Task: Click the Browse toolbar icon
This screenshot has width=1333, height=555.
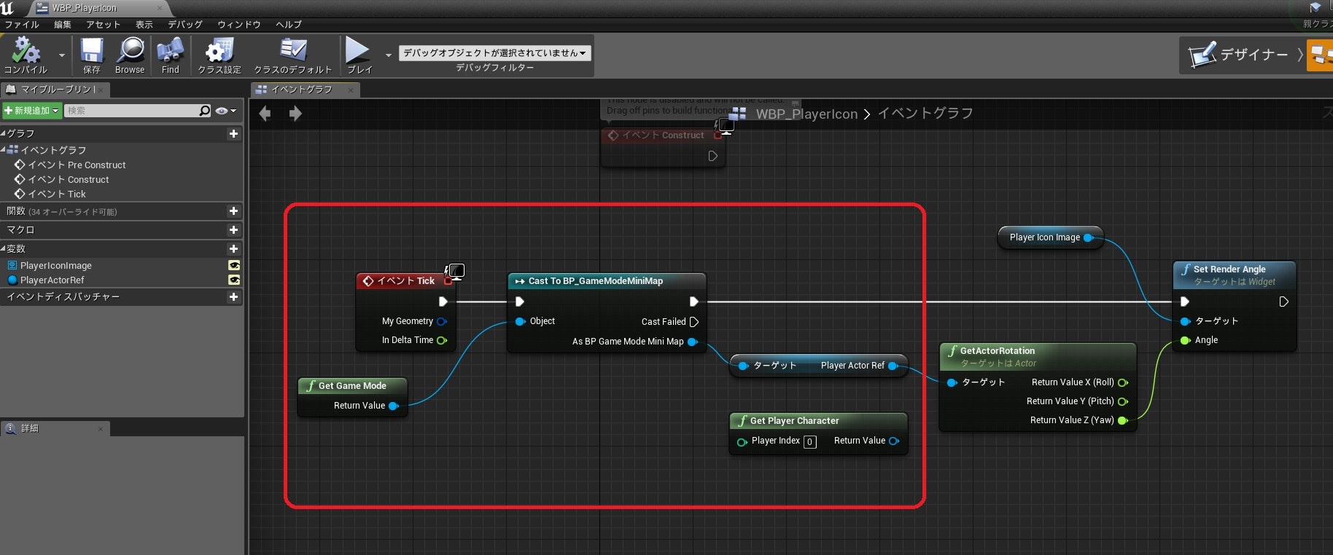Action: click(130, 55)
